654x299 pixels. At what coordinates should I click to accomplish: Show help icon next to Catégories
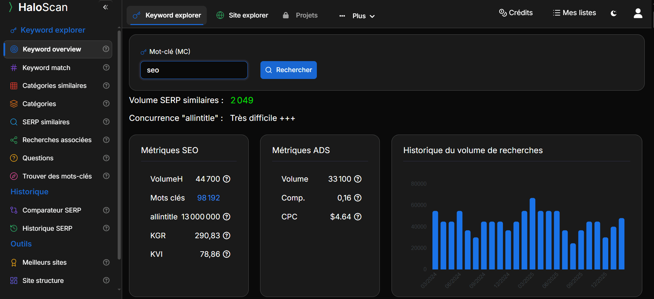(106, 103)
